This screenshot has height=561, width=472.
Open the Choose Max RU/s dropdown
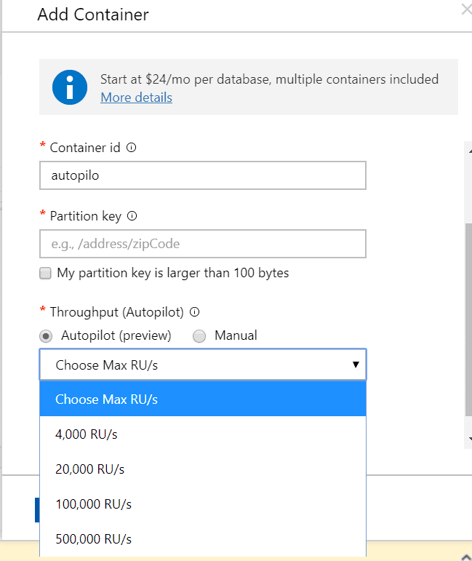(x=203, y=365)
